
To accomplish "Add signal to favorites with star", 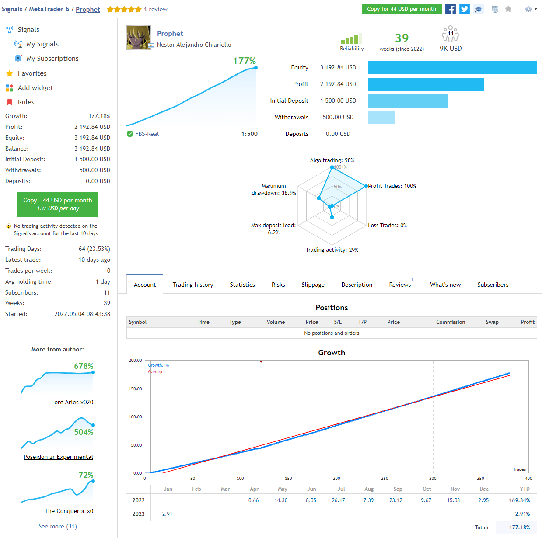I will coord(508,9).
